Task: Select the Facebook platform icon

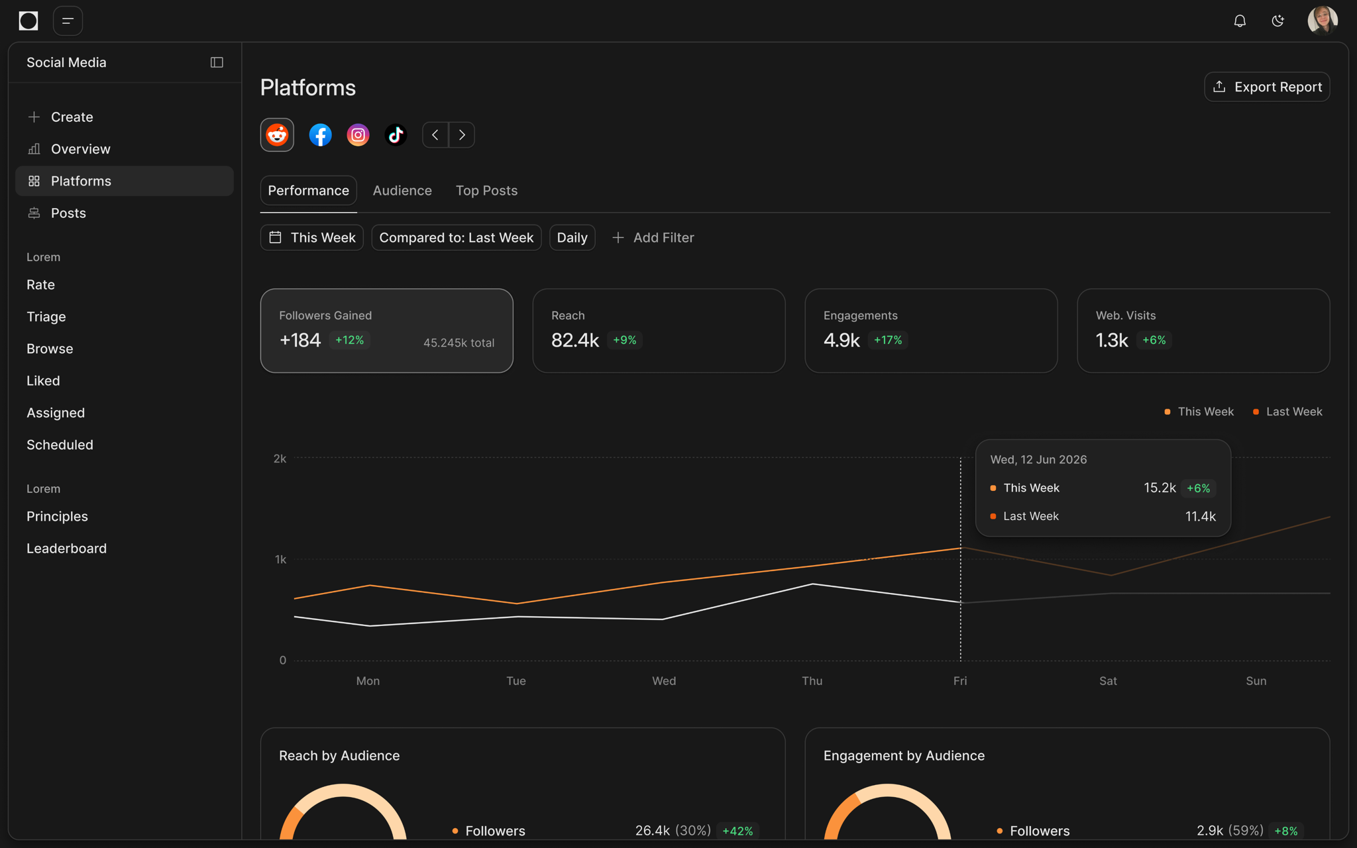Action: pyautogui.click(x=320, y=135)
